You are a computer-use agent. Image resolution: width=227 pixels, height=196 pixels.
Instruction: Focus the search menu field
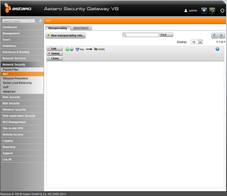tap(19, 21)
